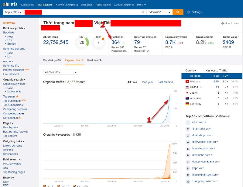Viewport: 243px width, 187px height.
Task: Open Content explorer in top menu
Action: point(124,5)
